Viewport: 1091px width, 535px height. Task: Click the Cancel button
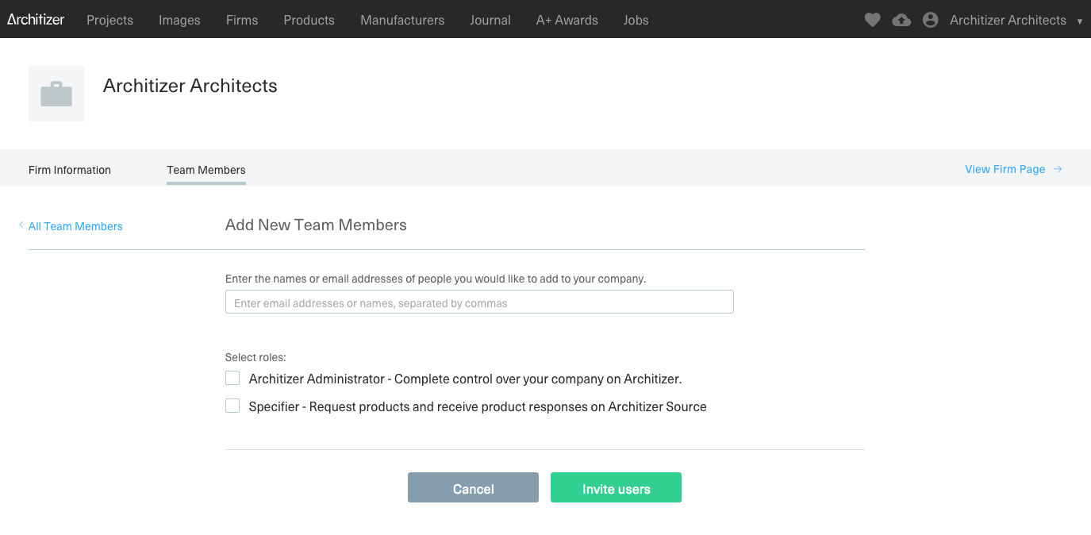point(473,487)
